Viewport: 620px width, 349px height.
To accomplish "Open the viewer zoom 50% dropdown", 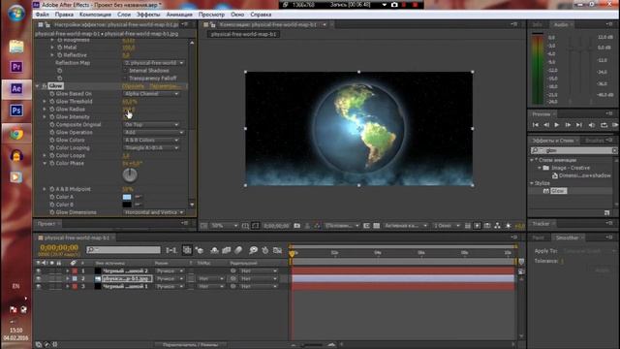I will click(x=224, y=226).
